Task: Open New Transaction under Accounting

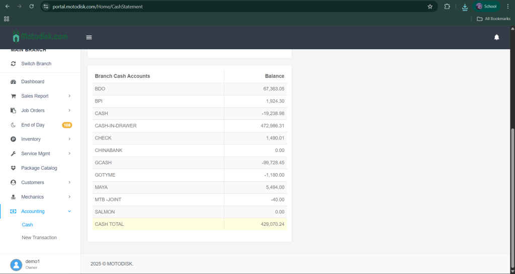Action: click(x=39, y=237)
